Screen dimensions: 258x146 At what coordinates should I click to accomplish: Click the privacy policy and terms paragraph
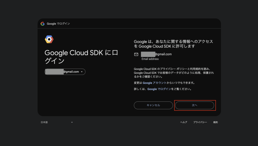click(x=174, y=73)
